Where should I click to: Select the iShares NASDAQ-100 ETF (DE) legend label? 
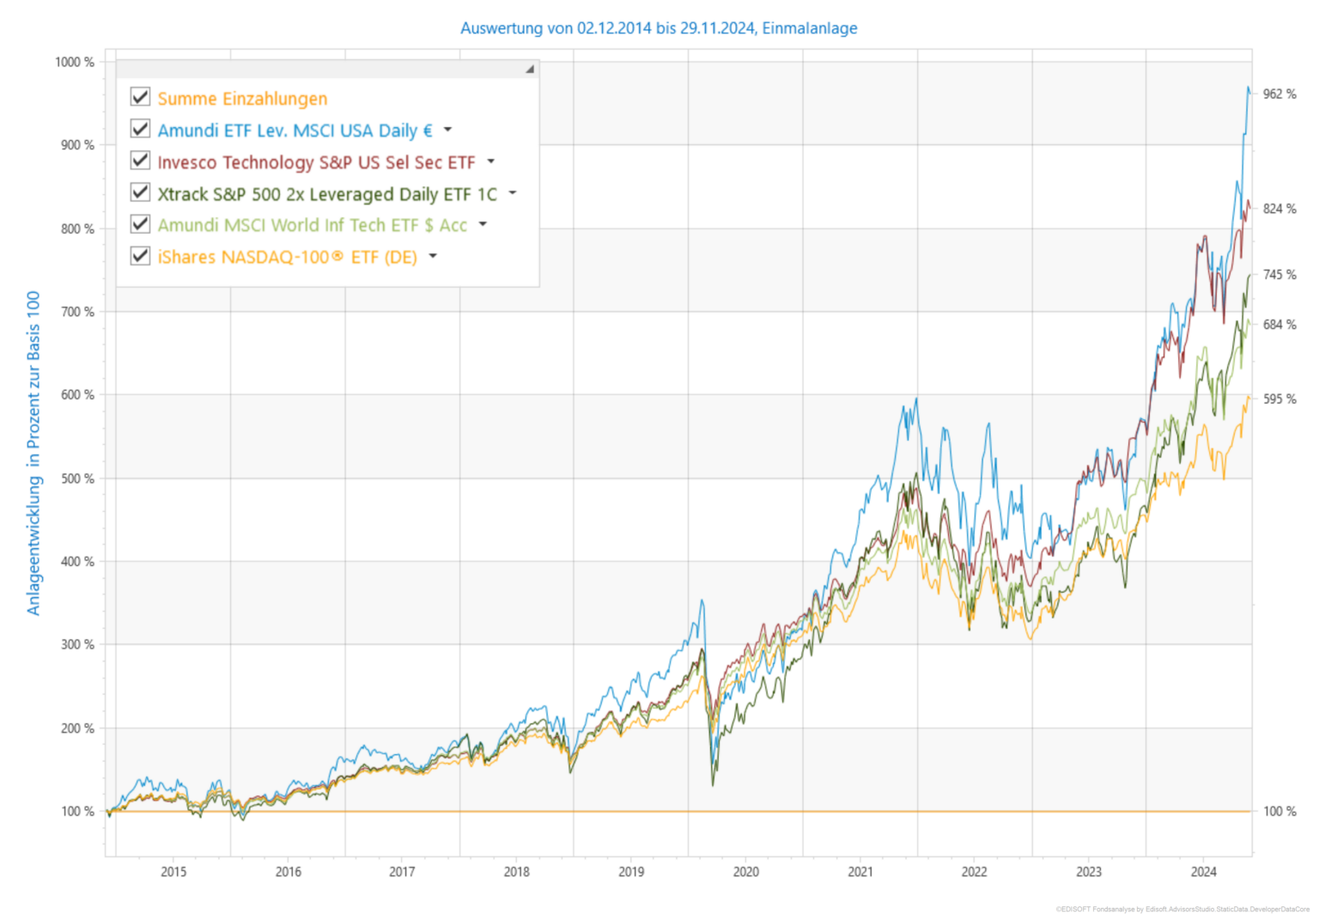(x=287, y=257)
